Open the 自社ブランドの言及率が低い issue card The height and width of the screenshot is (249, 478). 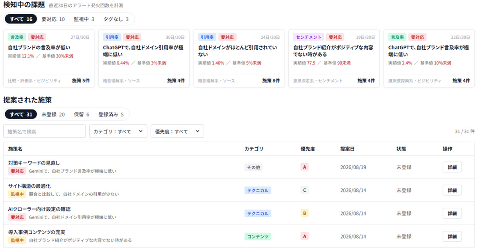click(49, 58)
